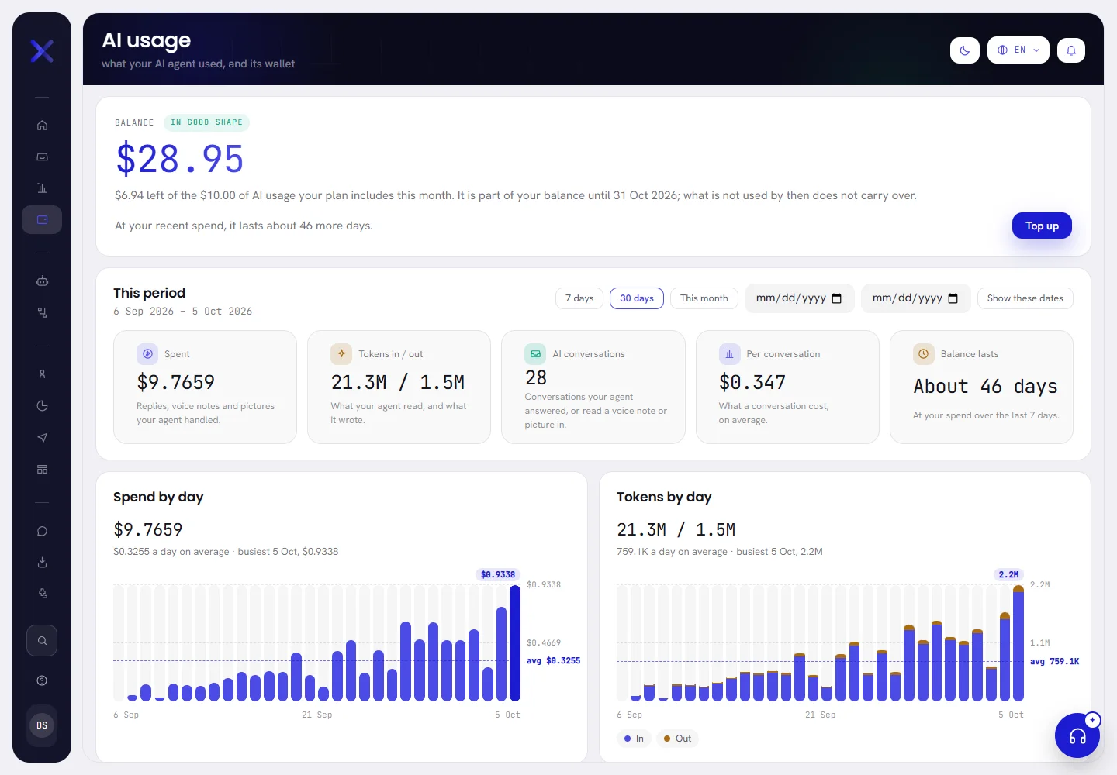Open the calendar picker in the end date field
Viewport: 1117px width, 775px height.
pyautogui.click(x=953, y=298)
